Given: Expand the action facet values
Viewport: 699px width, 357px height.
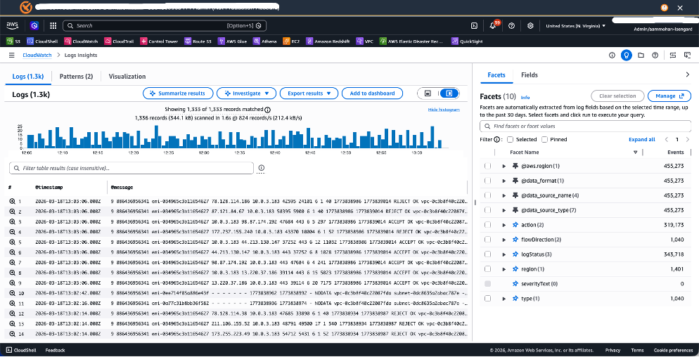Looking at the screenshot, I should tap(504, 225).
